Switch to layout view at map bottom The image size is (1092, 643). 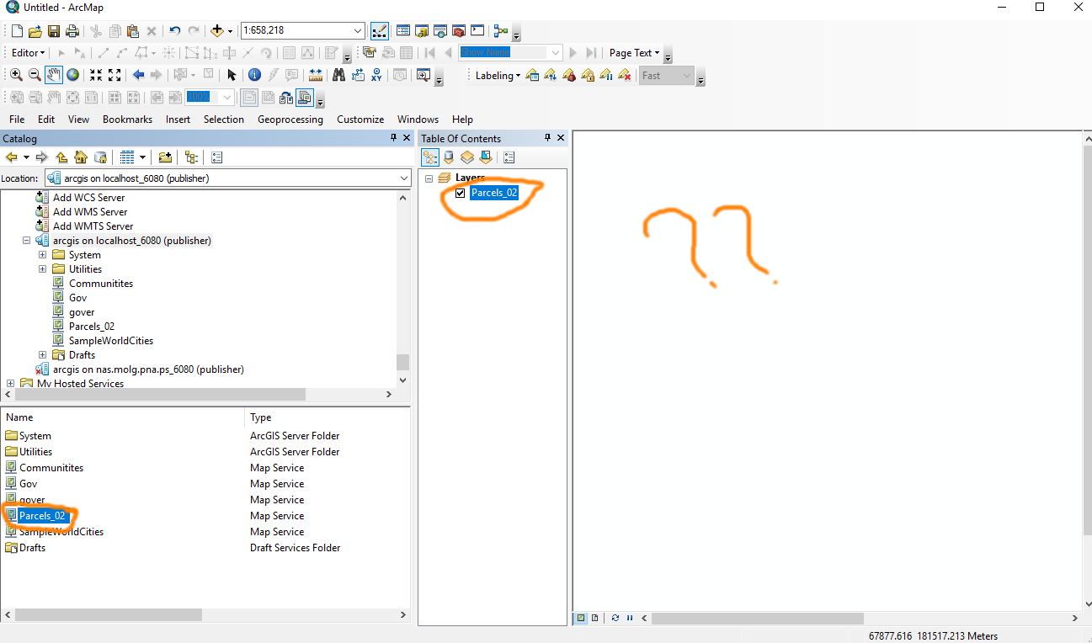(594, 618)
